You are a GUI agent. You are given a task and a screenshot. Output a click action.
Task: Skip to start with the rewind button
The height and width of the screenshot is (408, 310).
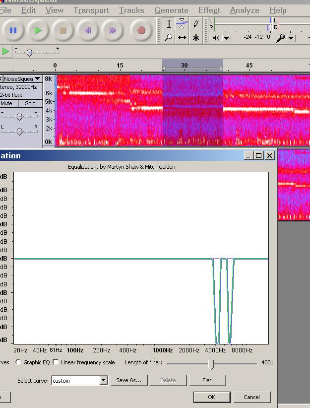(88, 30)
